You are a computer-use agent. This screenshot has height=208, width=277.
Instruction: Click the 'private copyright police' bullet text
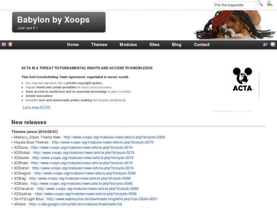tap(84, 83)
